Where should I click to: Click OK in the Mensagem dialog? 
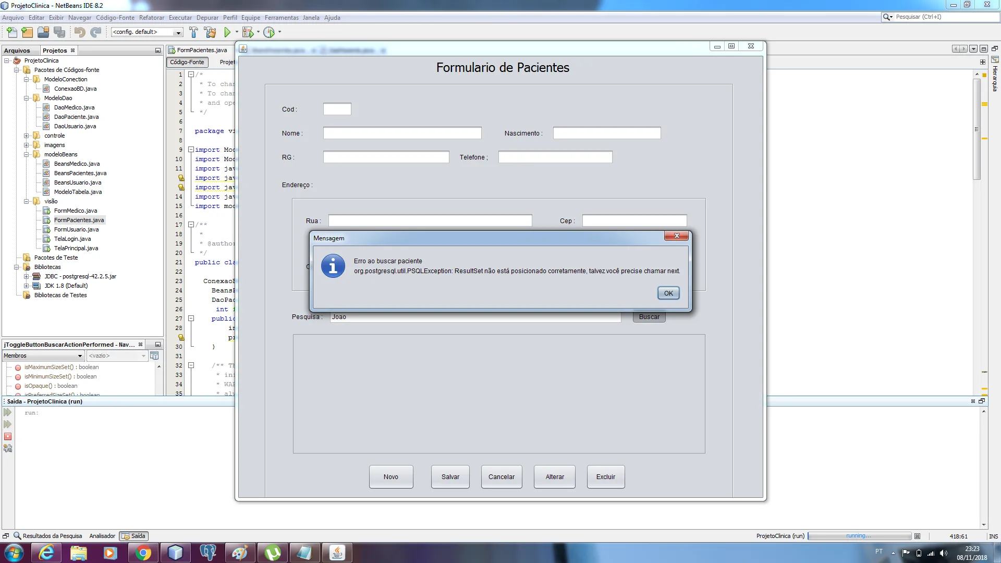pyautogui.click(x=668, y=293)
